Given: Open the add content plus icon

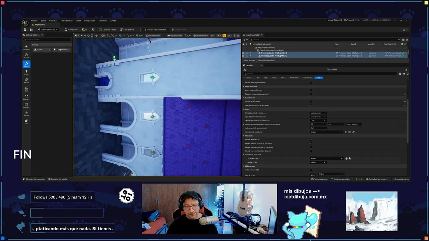Looking at the screenshot, I should click(84, 29).
